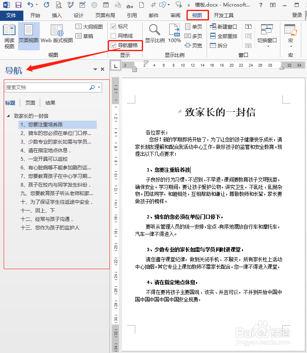The image size is (307, 353).
Task: Choose 多页 multiple pages zoom
Action: point(193,36)
